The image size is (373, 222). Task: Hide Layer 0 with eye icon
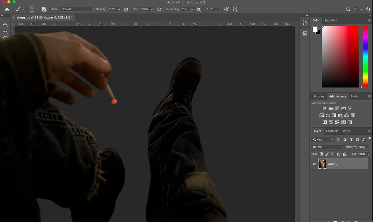point(314,164)
